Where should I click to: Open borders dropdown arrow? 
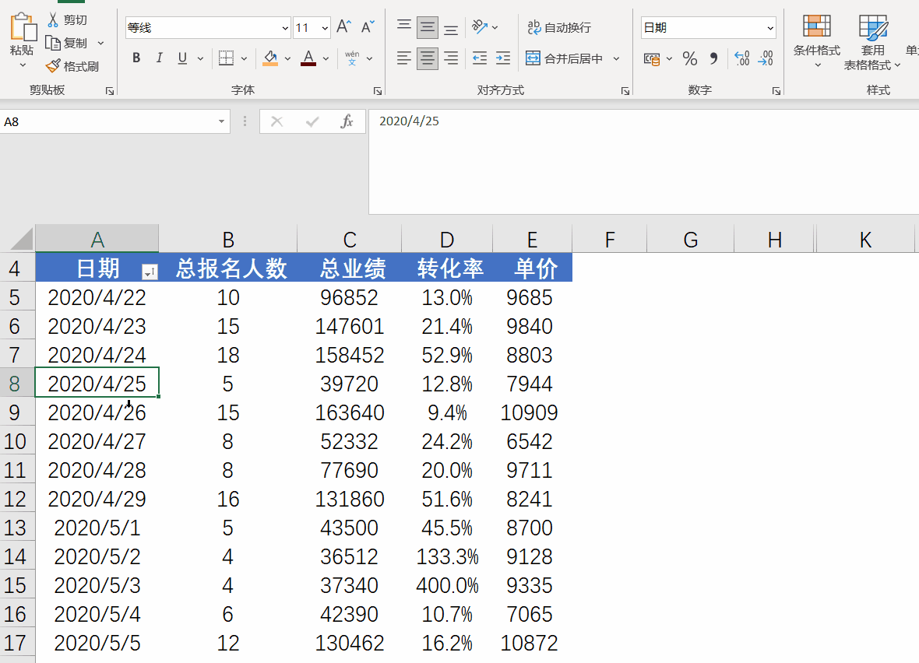coord(244,58)
